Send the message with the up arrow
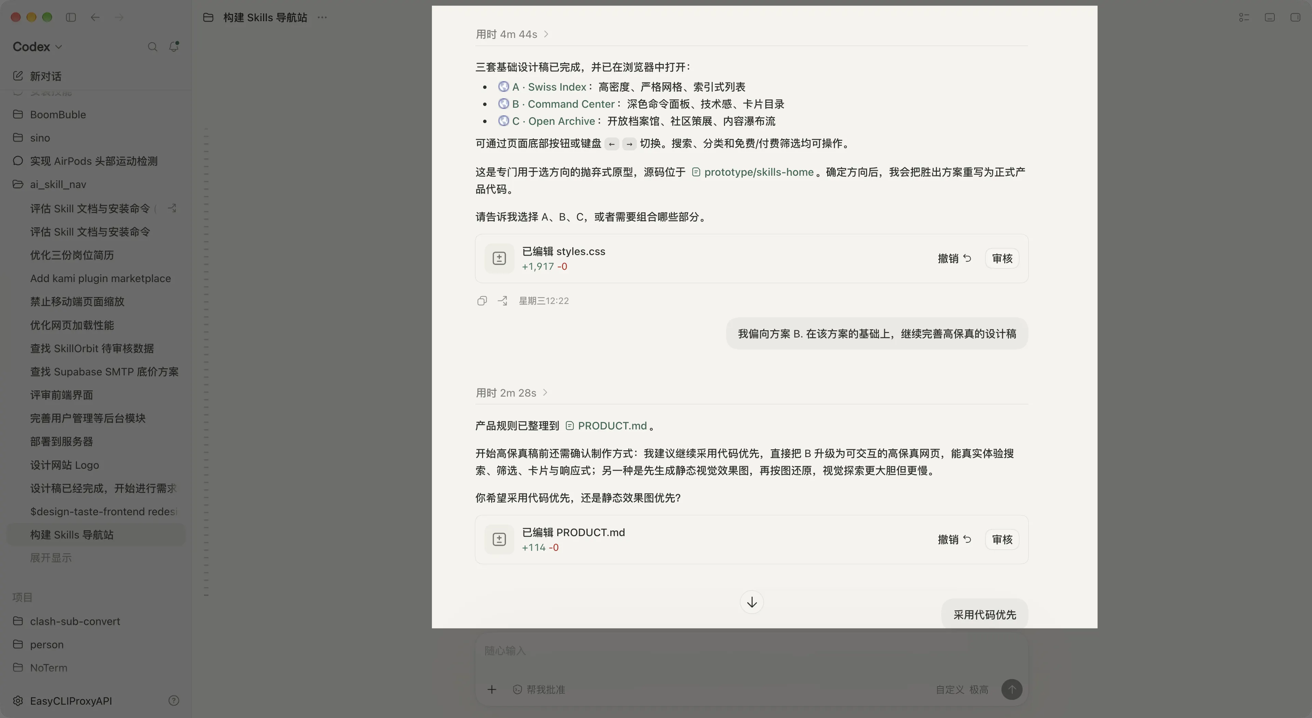 pyautogui.click(x=1012, y=690)
